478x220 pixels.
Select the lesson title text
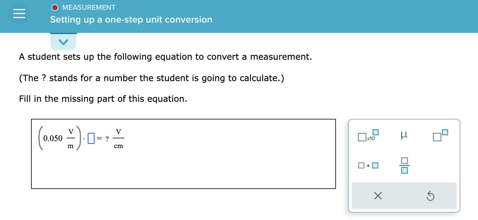[131, 19]
